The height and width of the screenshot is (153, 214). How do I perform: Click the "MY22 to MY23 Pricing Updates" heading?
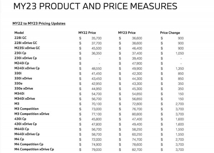[39, 23]
